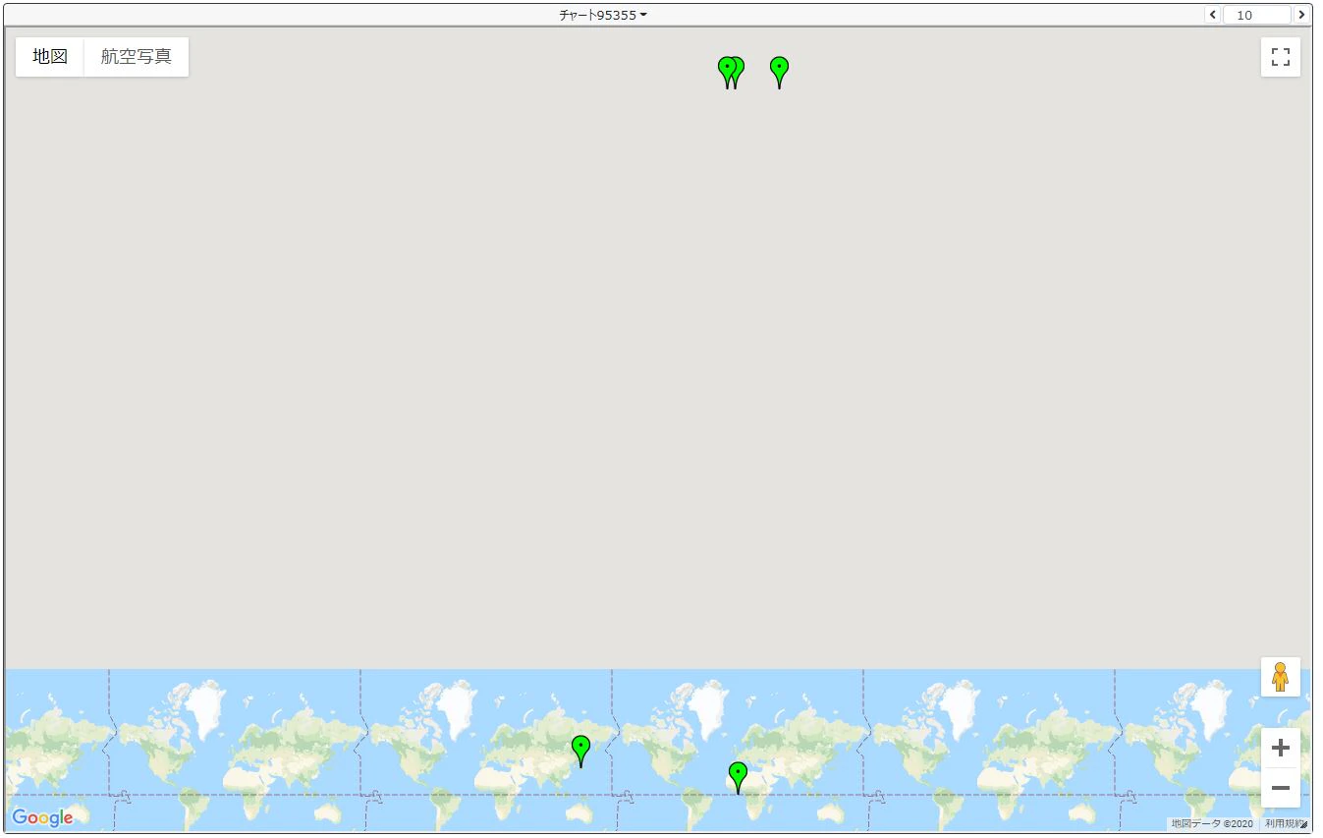The height and width of the screenshot is (838, 1323).
Task: Click the green marker over Asia
Action: tap(580, 751)
